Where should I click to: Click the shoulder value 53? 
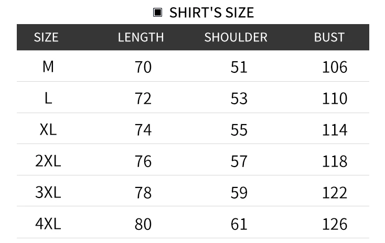click(239, 98)
